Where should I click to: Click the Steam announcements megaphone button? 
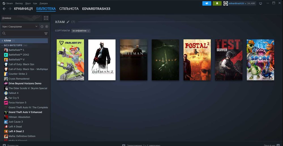tap(207, 3)
